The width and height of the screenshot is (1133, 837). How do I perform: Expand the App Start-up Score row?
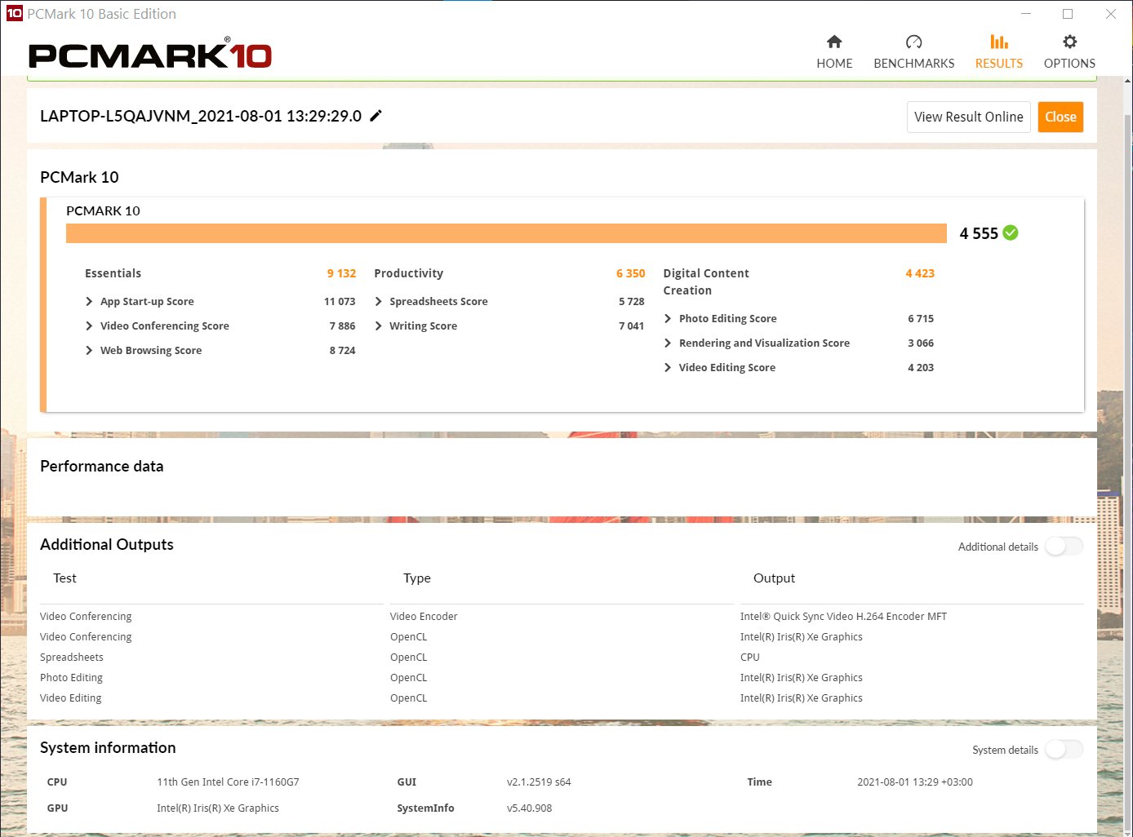coord(89,302)
